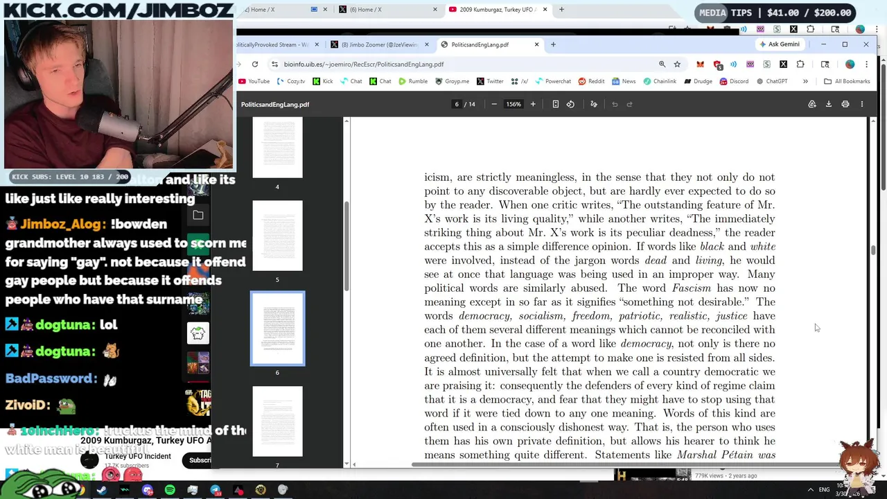
Task: Open Telegram from the taskbar
Action: tap(216, 490)
